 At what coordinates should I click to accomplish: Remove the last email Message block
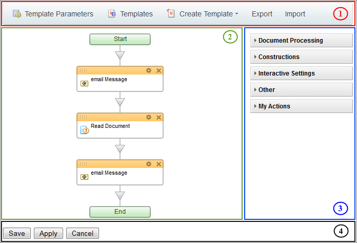(x=158, y=164)
